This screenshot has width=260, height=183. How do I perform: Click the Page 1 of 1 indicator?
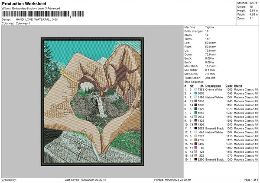point(251,180)
